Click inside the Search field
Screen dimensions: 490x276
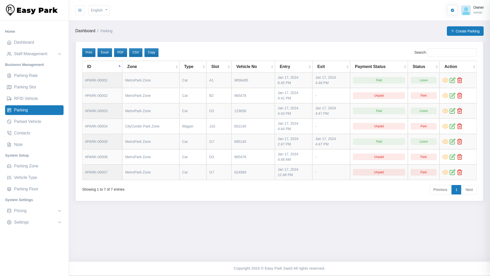click(x=452, y=52)
